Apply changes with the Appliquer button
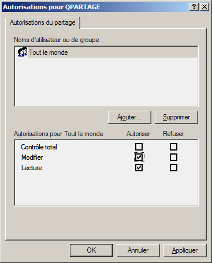 click(x=185, y=250)
